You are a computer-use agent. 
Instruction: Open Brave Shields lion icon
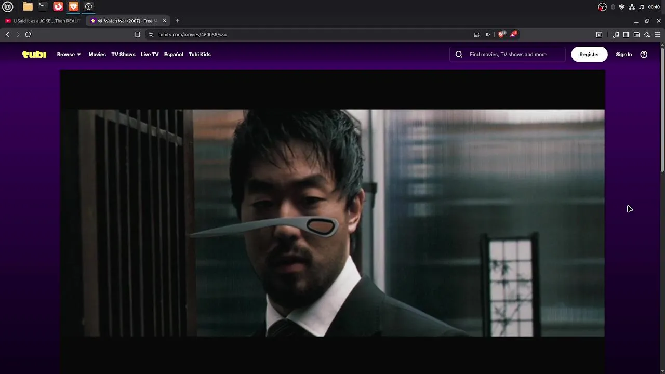pyautogui.click(x=501, y=34)
